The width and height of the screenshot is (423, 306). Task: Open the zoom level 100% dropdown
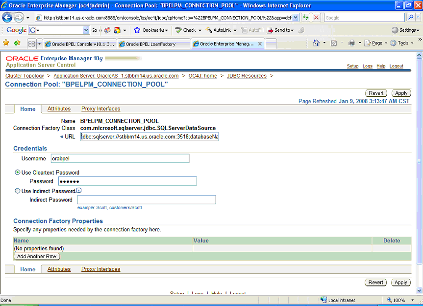413,300
